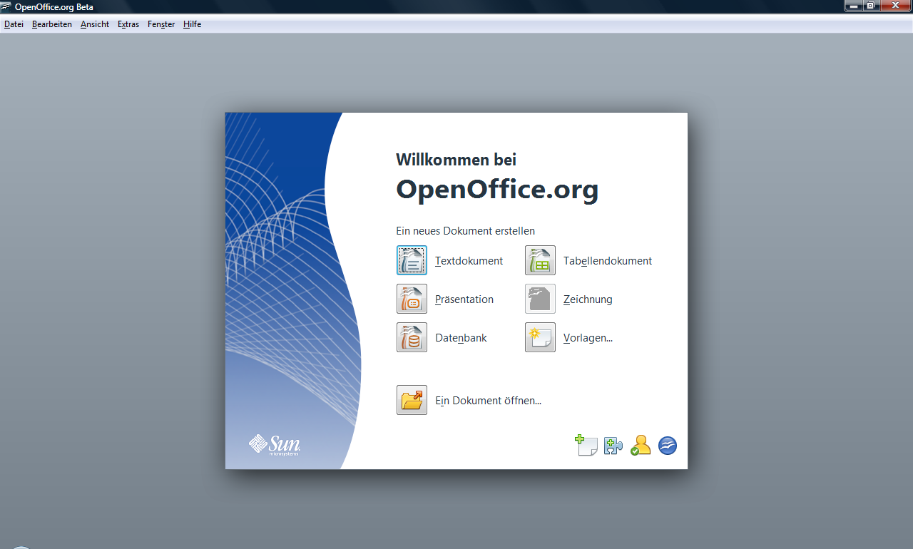Open the Bearbeiten menu
This screenshot has width=913, height=549.
52,24
